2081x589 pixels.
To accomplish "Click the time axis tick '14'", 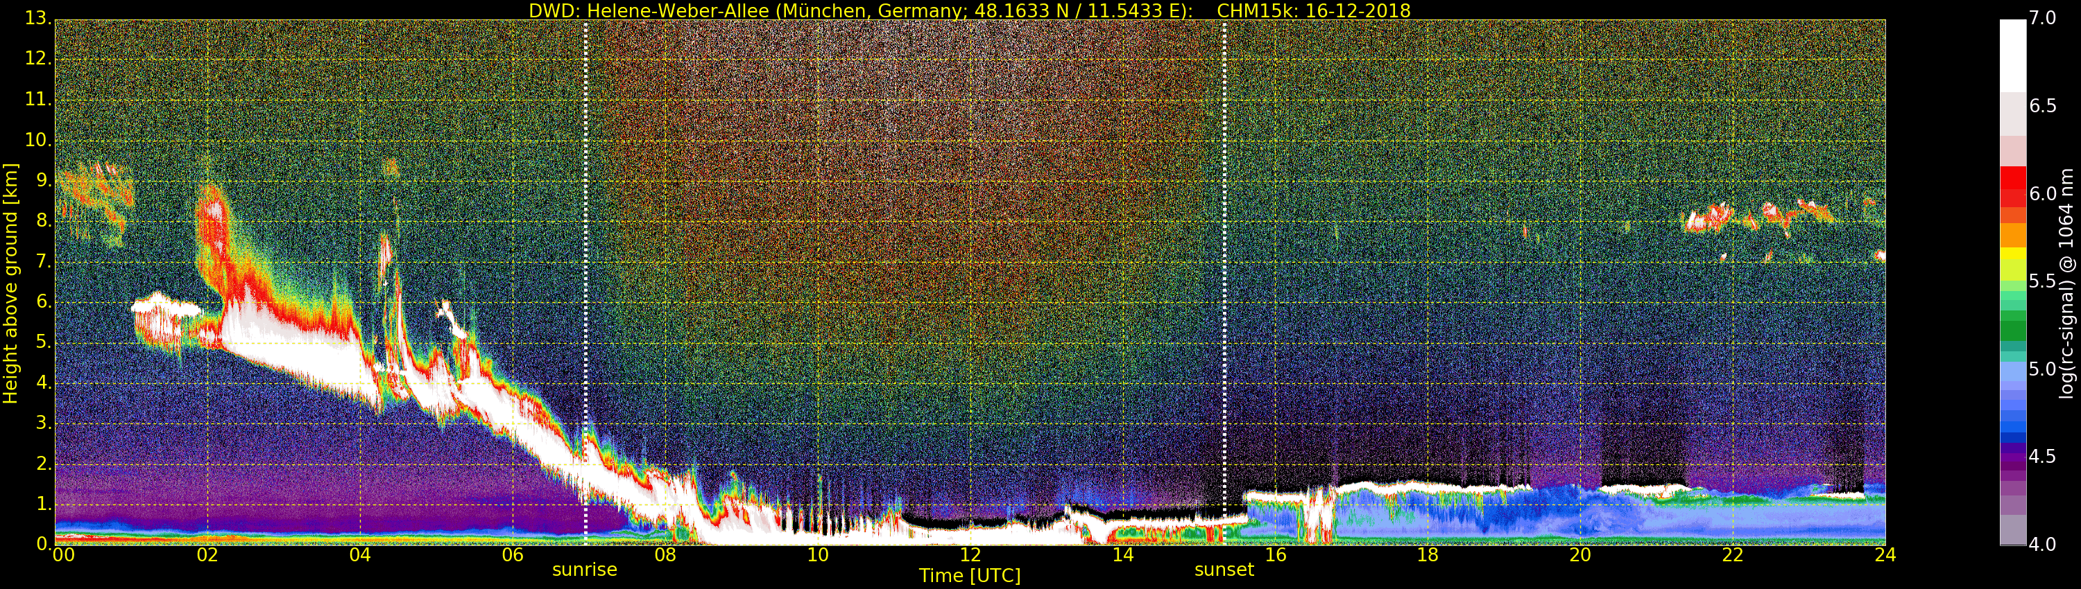I will [x=1123, y=555].
